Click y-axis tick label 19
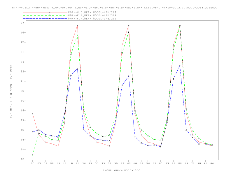 pyautogui.click(x=22, y=101)
